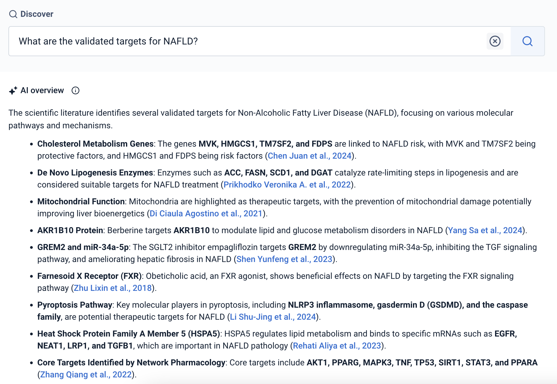Click the Pyroptosis Pathway bold heading

tap(75, 305)
